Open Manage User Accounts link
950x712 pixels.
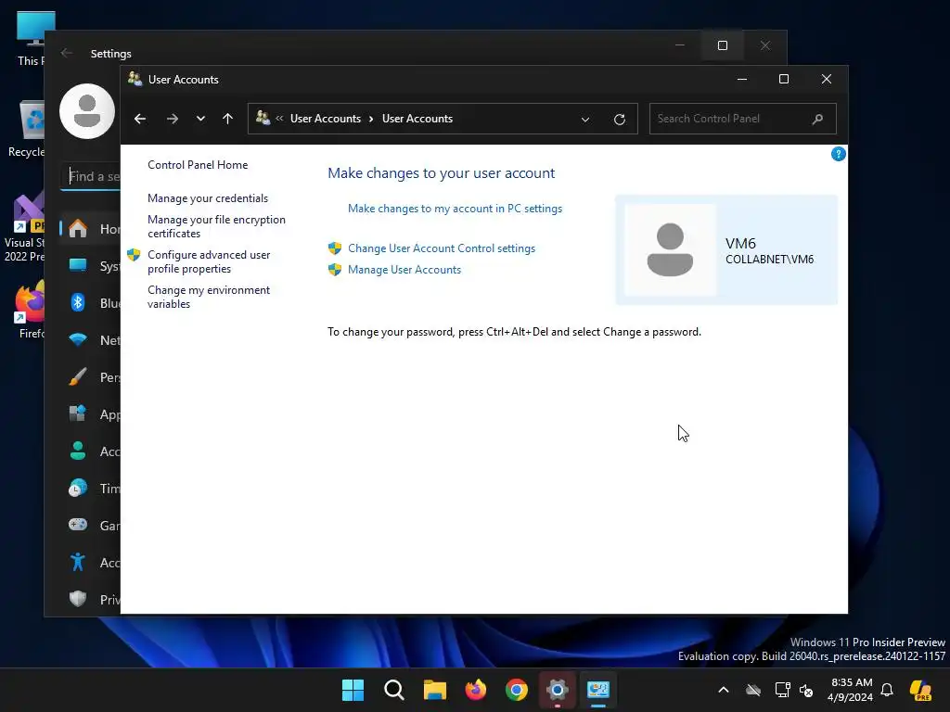pos(404,270)
